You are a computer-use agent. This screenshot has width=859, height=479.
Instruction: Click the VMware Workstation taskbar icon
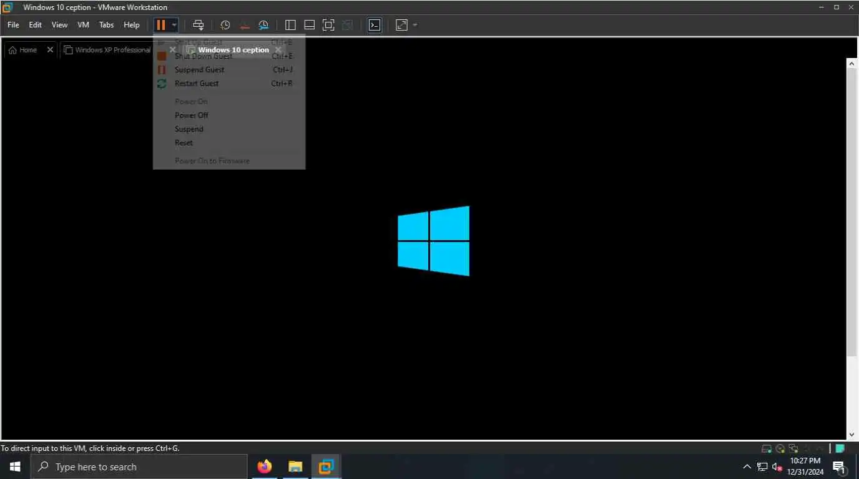pyautogui.click(x=326, y=467)
